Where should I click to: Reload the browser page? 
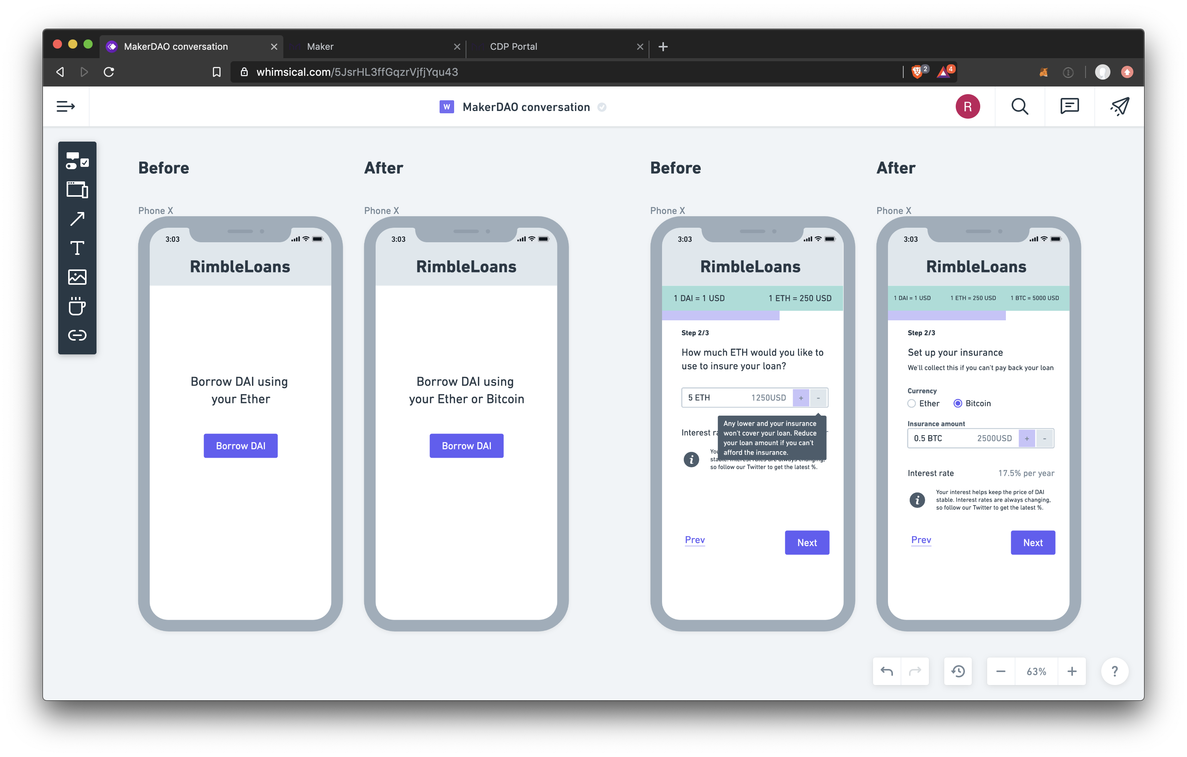point(109,72)
